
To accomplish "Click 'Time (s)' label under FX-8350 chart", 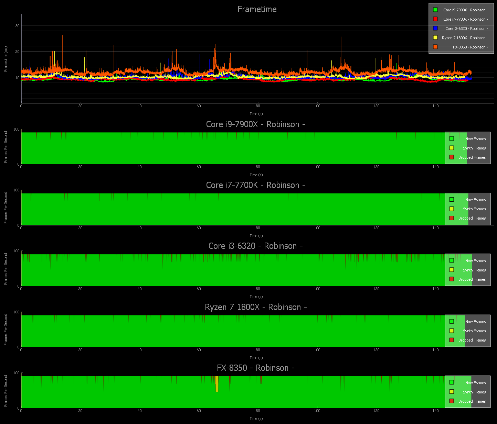I will coord(256,419).
